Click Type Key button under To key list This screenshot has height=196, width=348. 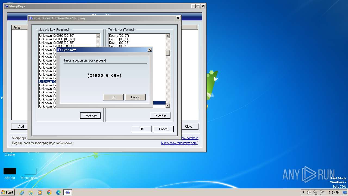coord(160,115)
